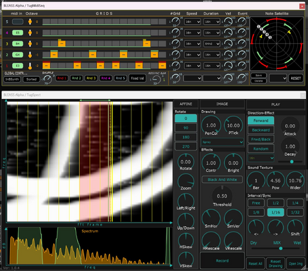The height and width of the screenshot is (271, 308).
Task: Toggle the Sorted option
Action: [31, 79]
